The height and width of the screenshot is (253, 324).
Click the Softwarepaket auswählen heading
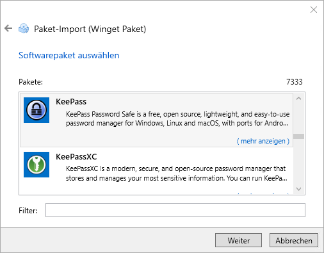click(69, 56)
